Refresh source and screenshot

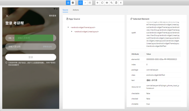point(102,3)
